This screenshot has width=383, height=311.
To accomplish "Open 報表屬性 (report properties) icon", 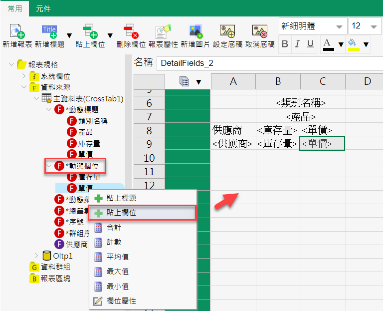I will click(x=163, y=31).
